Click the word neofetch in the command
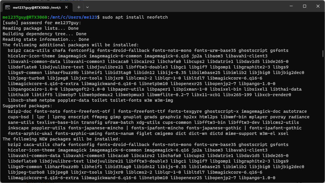325x183 pixels. (x=157, y=17)
